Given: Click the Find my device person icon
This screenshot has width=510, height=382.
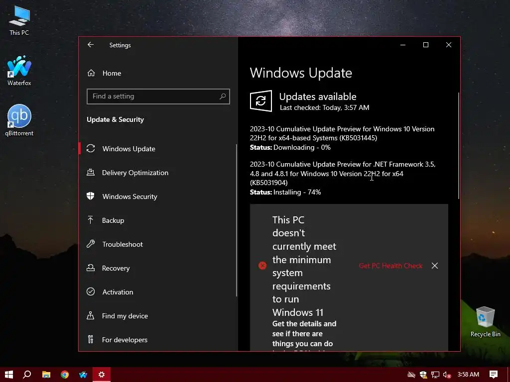Looking at the screenshot, I should [91, 315].
